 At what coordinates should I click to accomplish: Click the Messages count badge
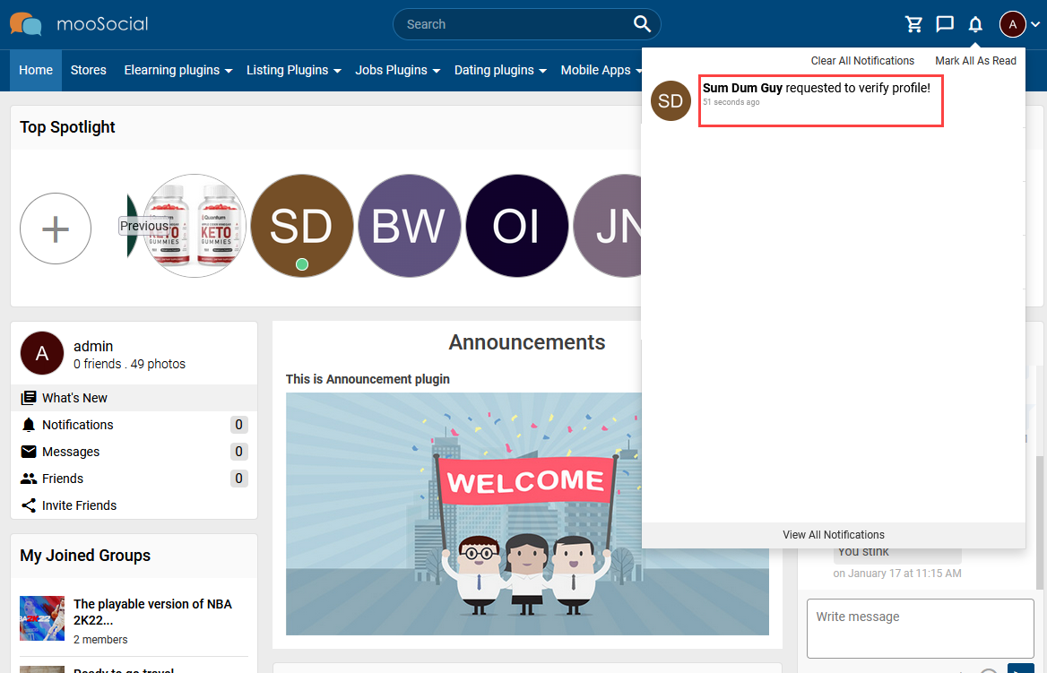[239, 452]
